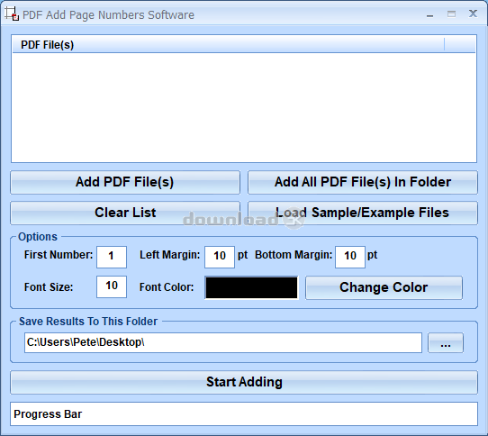Click the PDF File(s) column header
Viewport: 488px width, 436px height.
228,44
